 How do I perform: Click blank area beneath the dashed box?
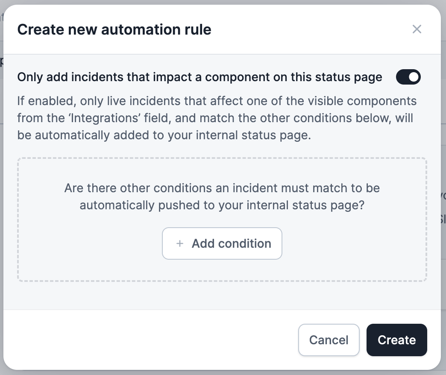pos(222,296)
